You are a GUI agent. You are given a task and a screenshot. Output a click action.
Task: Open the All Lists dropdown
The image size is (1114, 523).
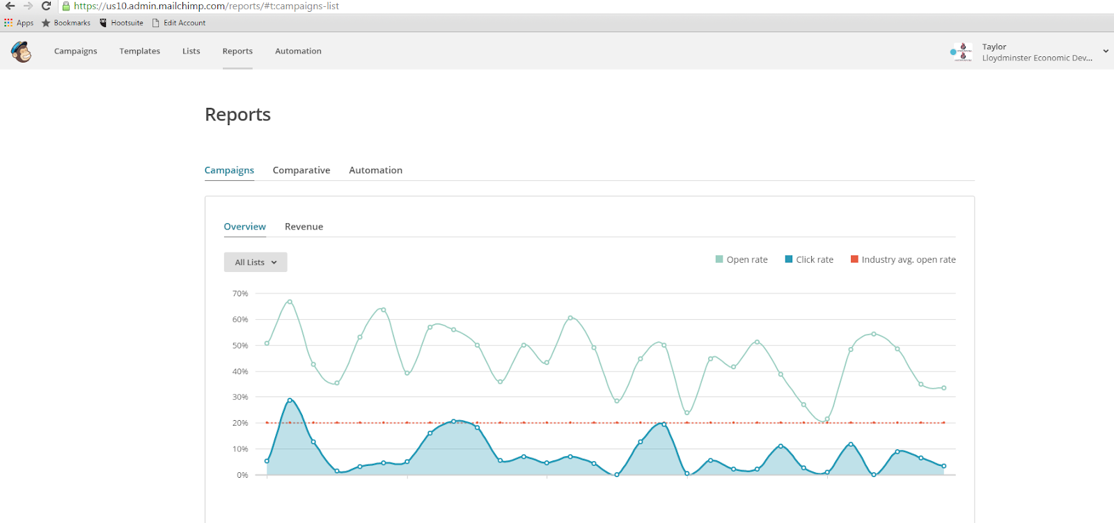(256, 262)
